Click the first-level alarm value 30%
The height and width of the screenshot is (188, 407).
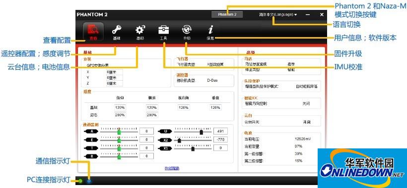pos(298,153)
